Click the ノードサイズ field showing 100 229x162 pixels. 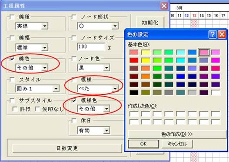[91, 47]
